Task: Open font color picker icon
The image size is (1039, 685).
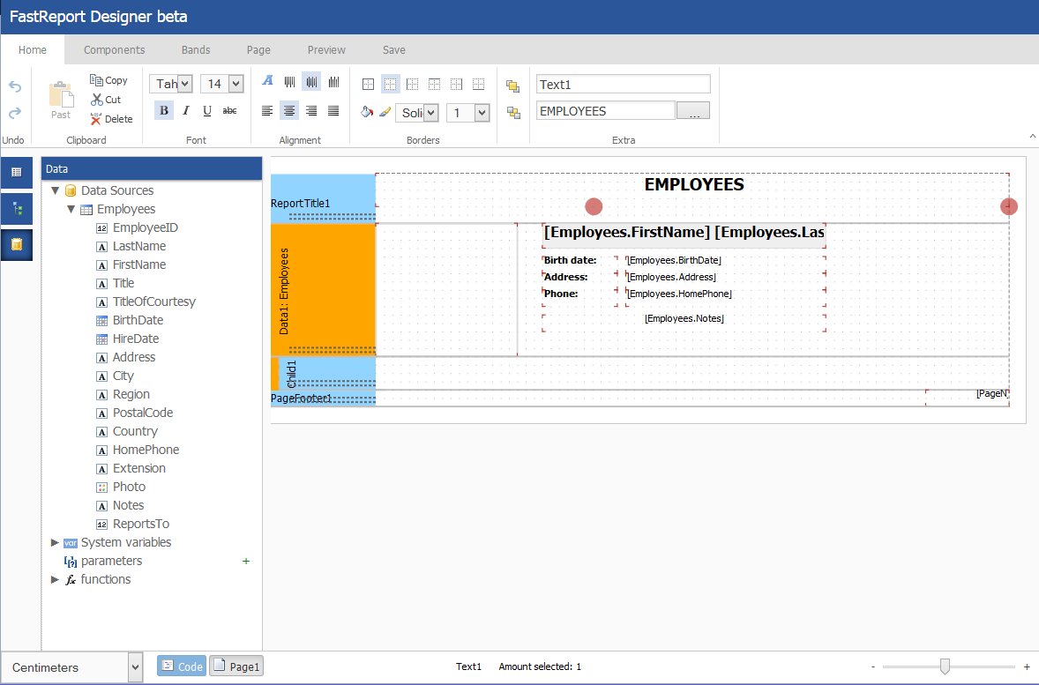Action: 268,81
